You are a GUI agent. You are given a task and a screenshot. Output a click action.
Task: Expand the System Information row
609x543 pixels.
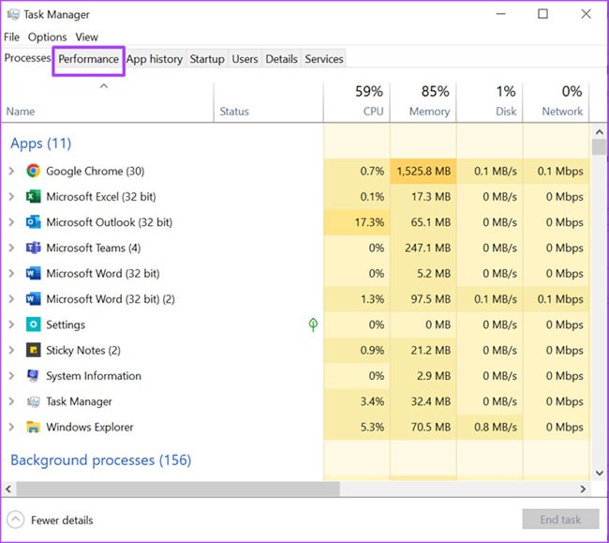11,376
